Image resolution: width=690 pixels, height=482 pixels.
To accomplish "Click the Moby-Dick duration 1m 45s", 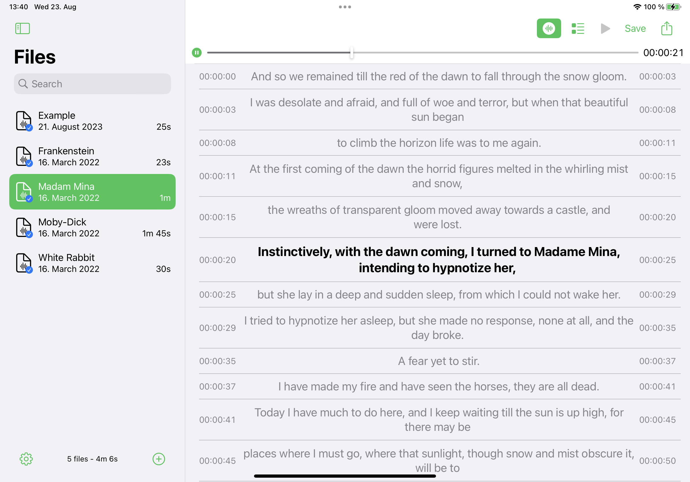I will coord(156,233).
